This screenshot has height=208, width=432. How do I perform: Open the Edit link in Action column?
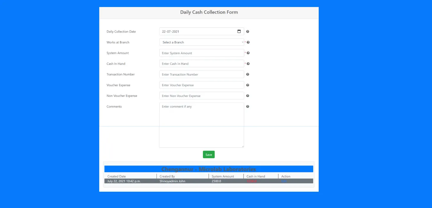point(284,181)
